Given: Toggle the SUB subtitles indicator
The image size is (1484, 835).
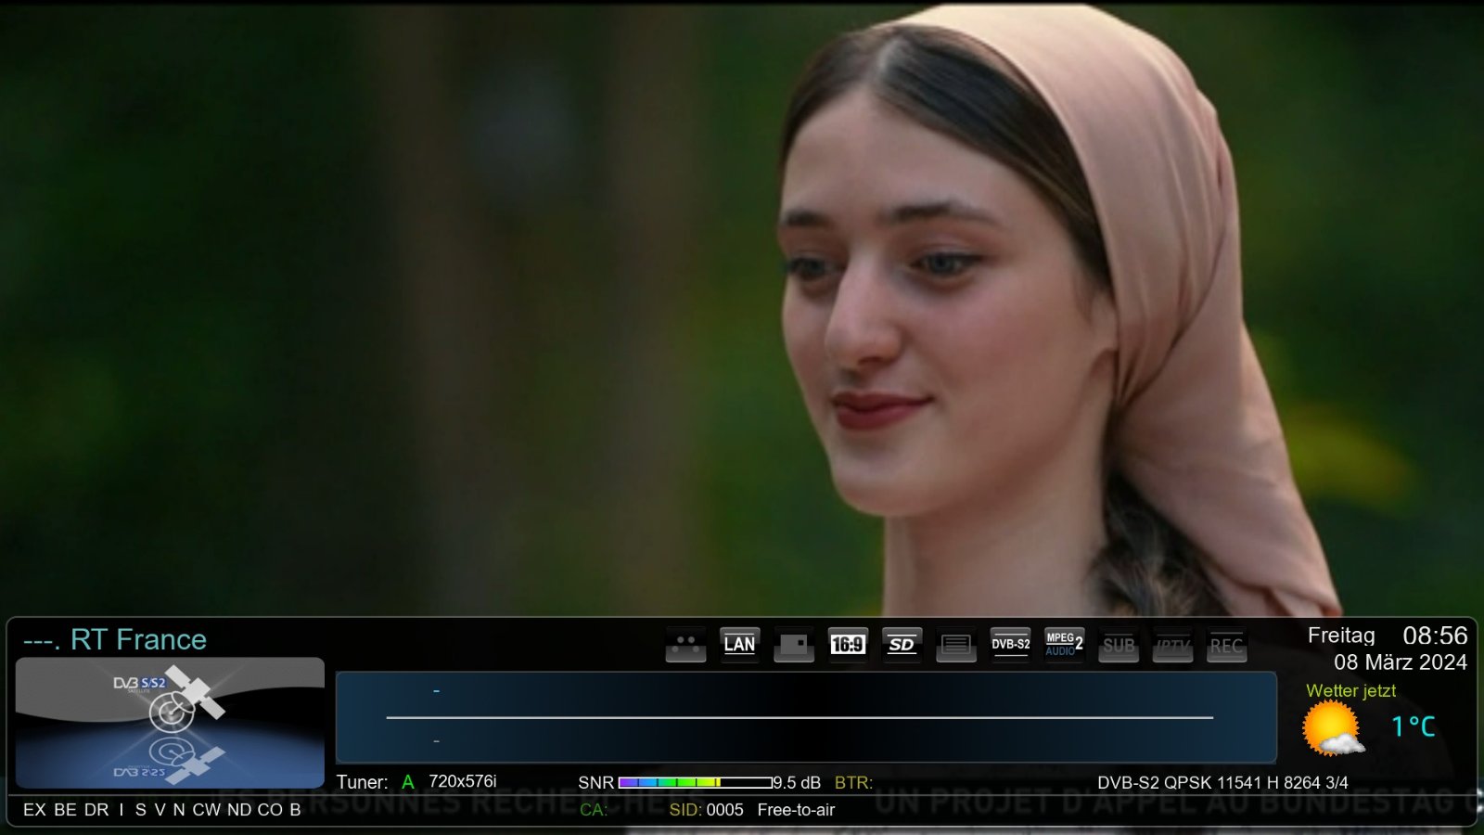Looking at the screenshot, I should [1119, 645].
